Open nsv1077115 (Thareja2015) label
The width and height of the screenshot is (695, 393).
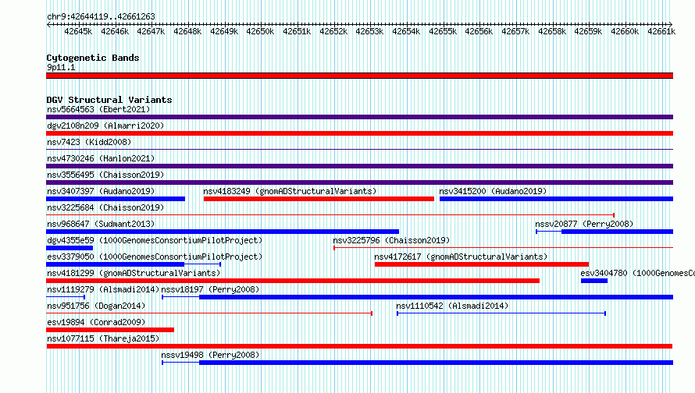coord(103,338)
